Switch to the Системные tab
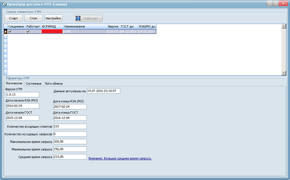Image resolution: width=290 pixels, height=180 pixels. (x=34, y=84)
